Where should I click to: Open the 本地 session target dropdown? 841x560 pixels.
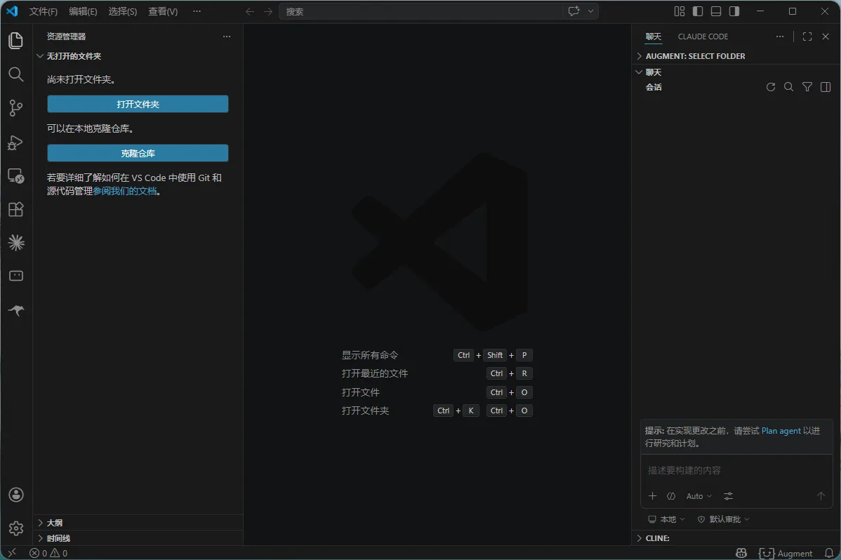666,519
